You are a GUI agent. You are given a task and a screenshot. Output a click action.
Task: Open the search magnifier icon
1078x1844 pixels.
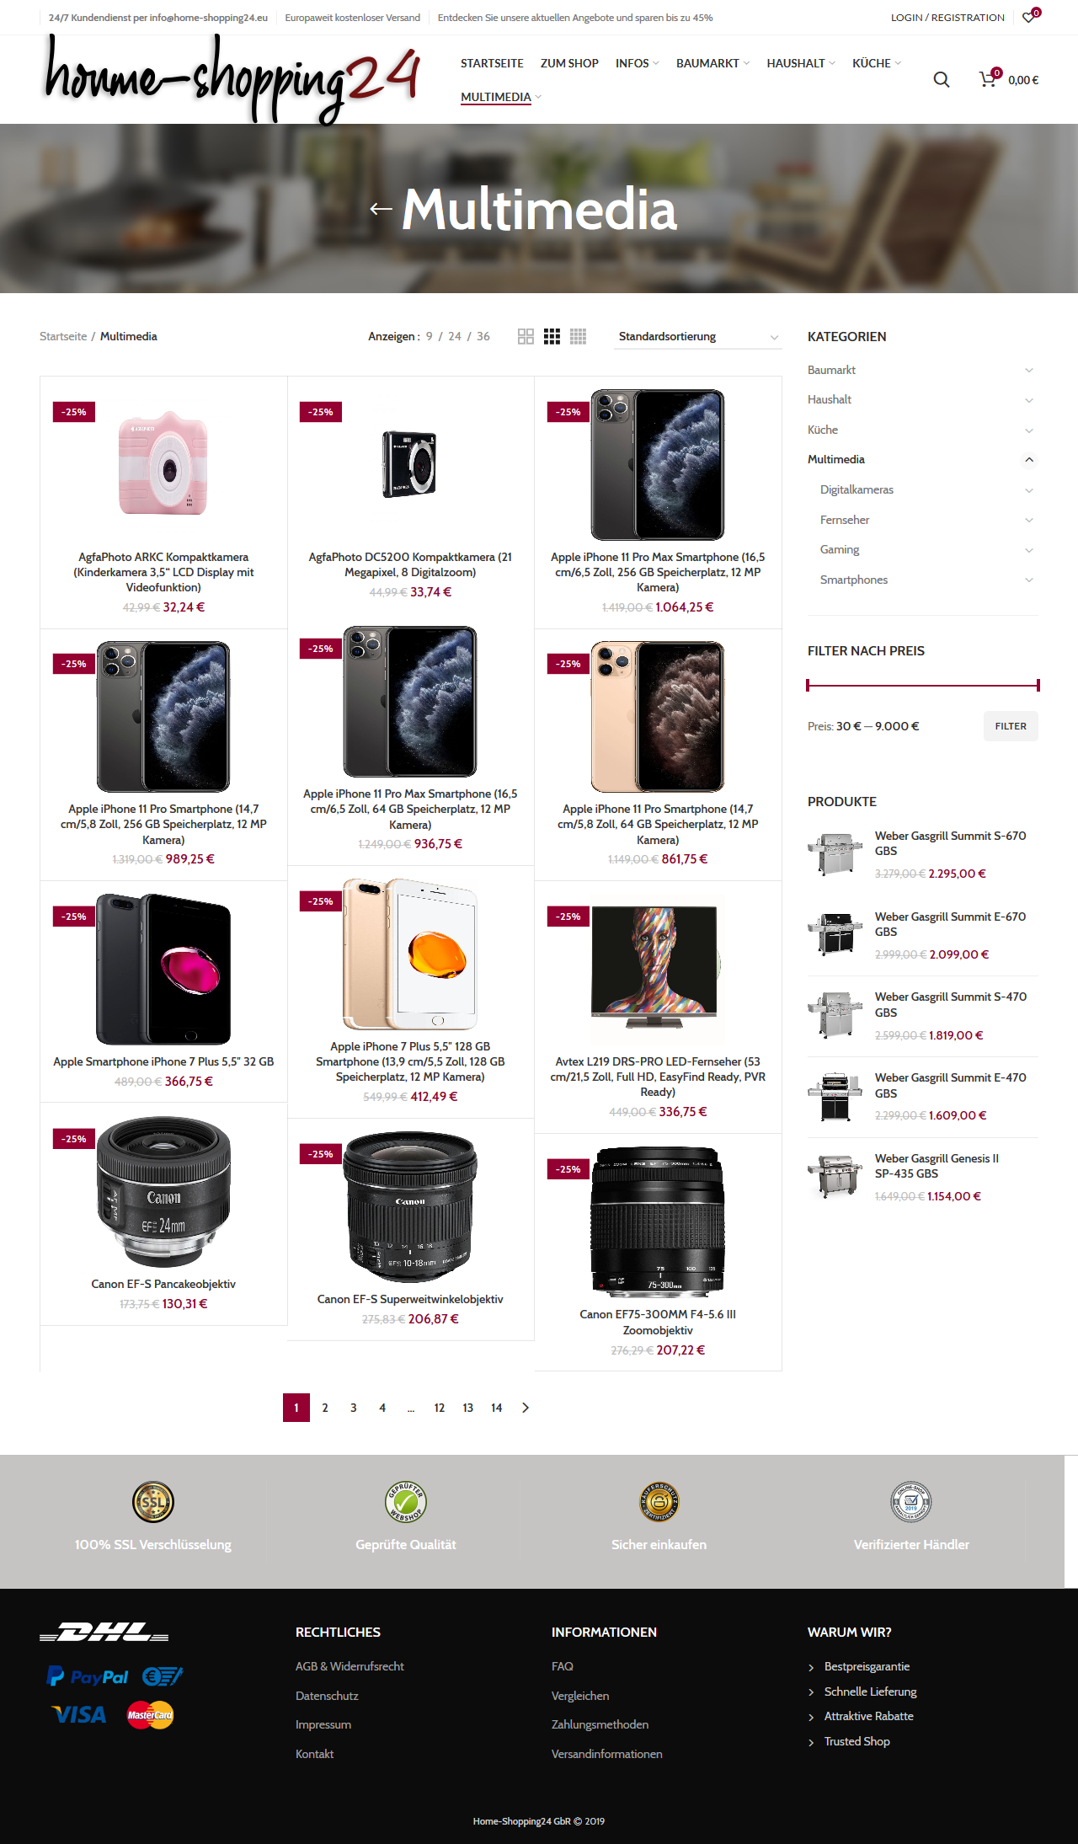point(942,80)
